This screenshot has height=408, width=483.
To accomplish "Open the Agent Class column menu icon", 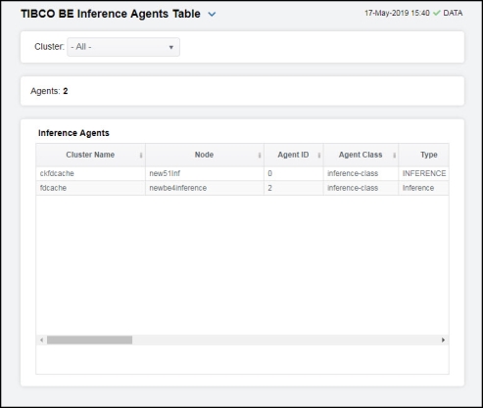I will click(x=394, y=156).
